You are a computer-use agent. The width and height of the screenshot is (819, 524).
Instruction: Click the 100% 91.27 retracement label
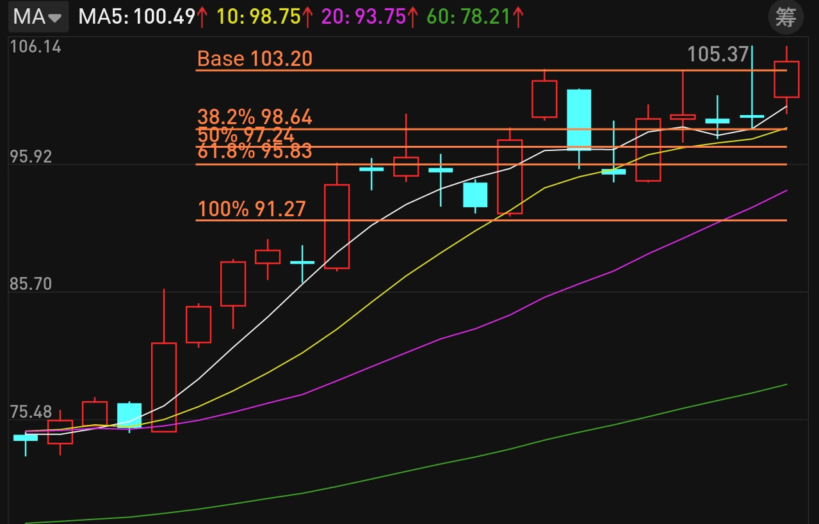click(252, 209)
